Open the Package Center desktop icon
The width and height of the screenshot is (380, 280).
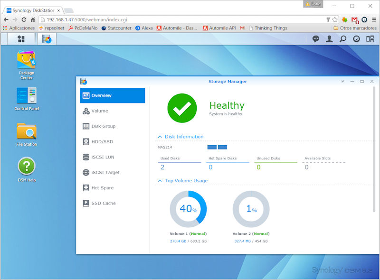coord(27,65)
